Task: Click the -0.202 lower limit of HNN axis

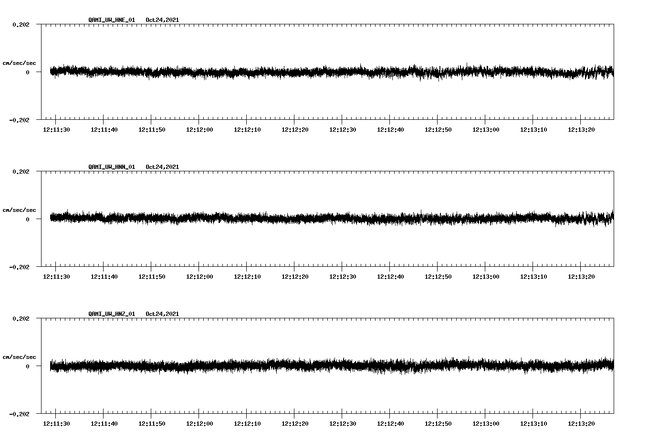Action: click(x=19, y=267)
